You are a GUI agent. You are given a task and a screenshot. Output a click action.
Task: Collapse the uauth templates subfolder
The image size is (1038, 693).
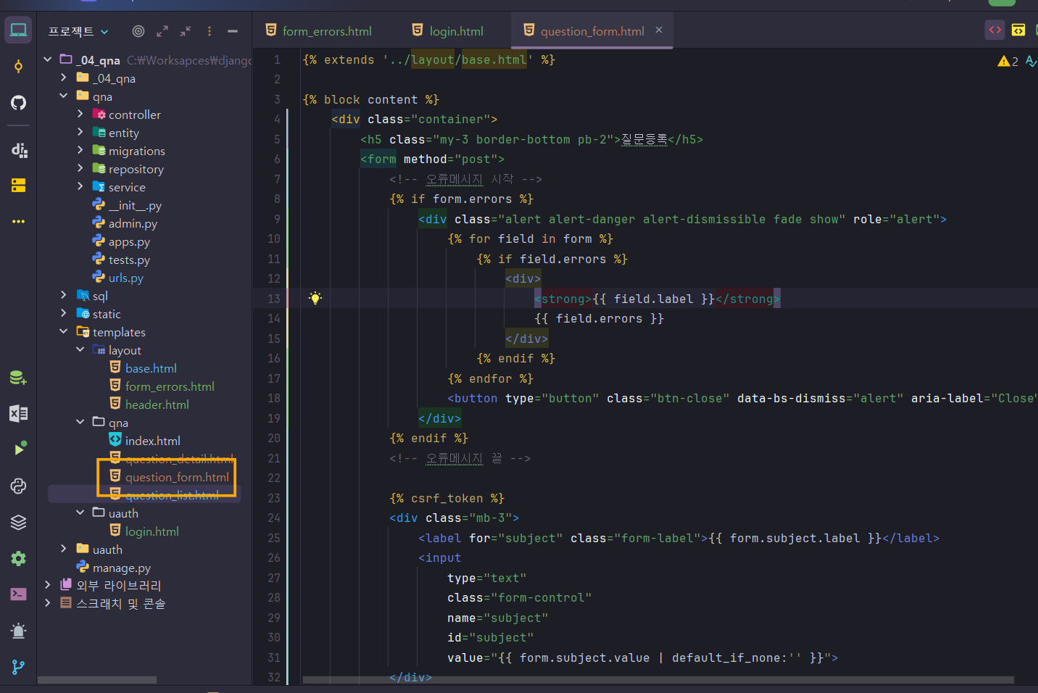click(80, 513)
